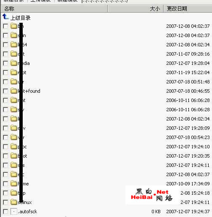Screen dimensions: 212x217
Task: Click the selinux folder name
Action: (25, 202)
